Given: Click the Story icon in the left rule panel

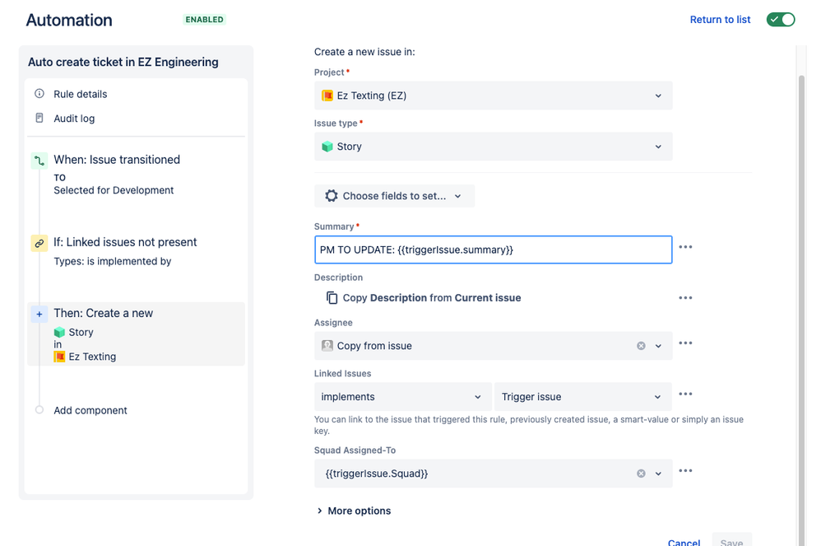Looking at the screenshot, I should tap(59, 332).
